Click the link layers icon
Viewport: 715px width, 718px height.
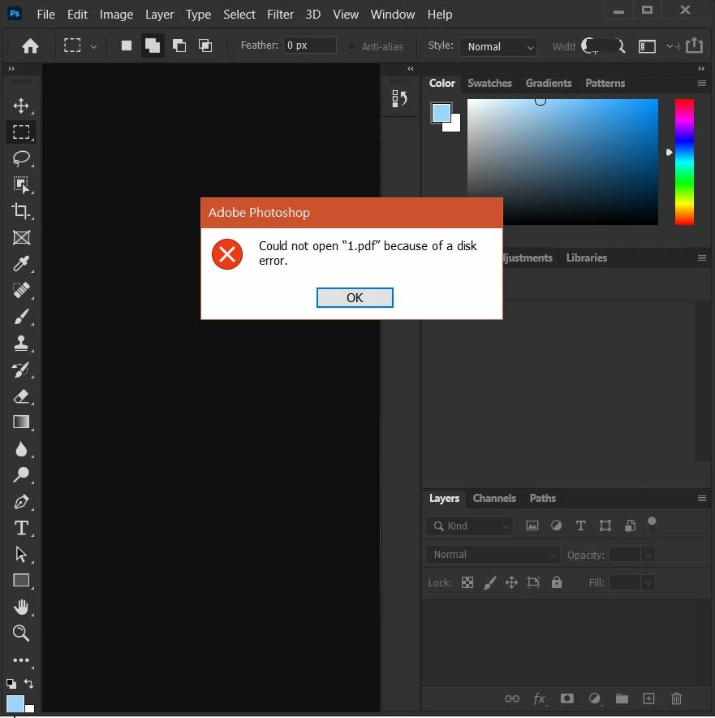[512, 699]
